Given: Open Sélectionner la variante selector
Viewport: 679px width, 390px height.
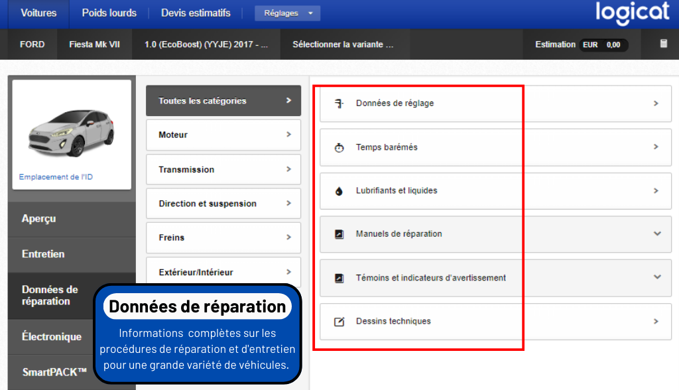Looking at the screenshot, I should [343, 44].
